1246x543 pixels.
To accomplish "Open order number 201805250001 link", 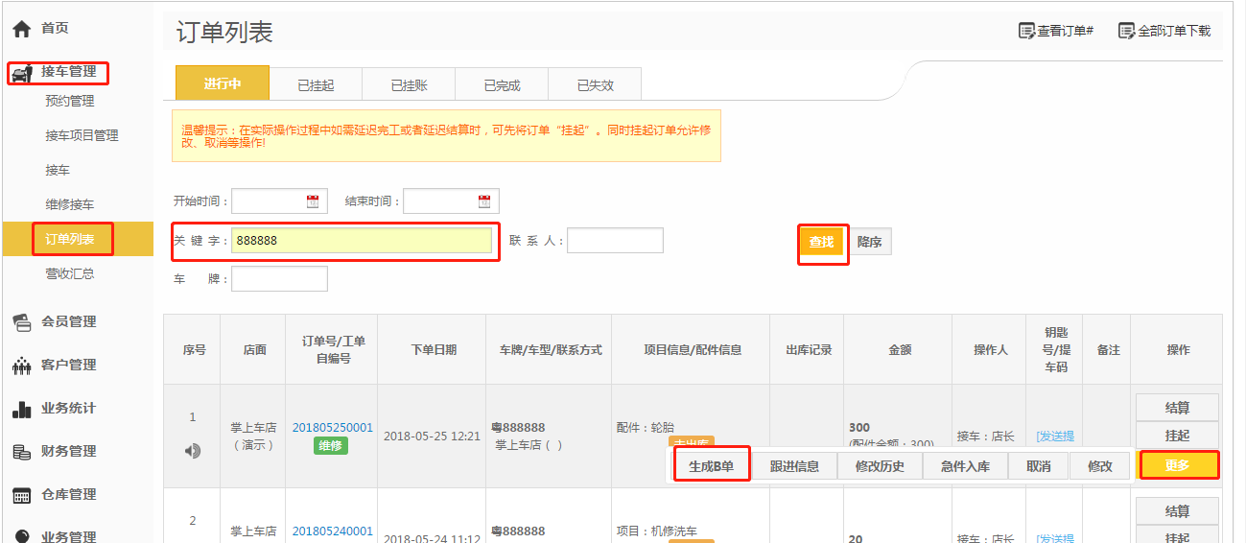I will [x=332, y=428].
